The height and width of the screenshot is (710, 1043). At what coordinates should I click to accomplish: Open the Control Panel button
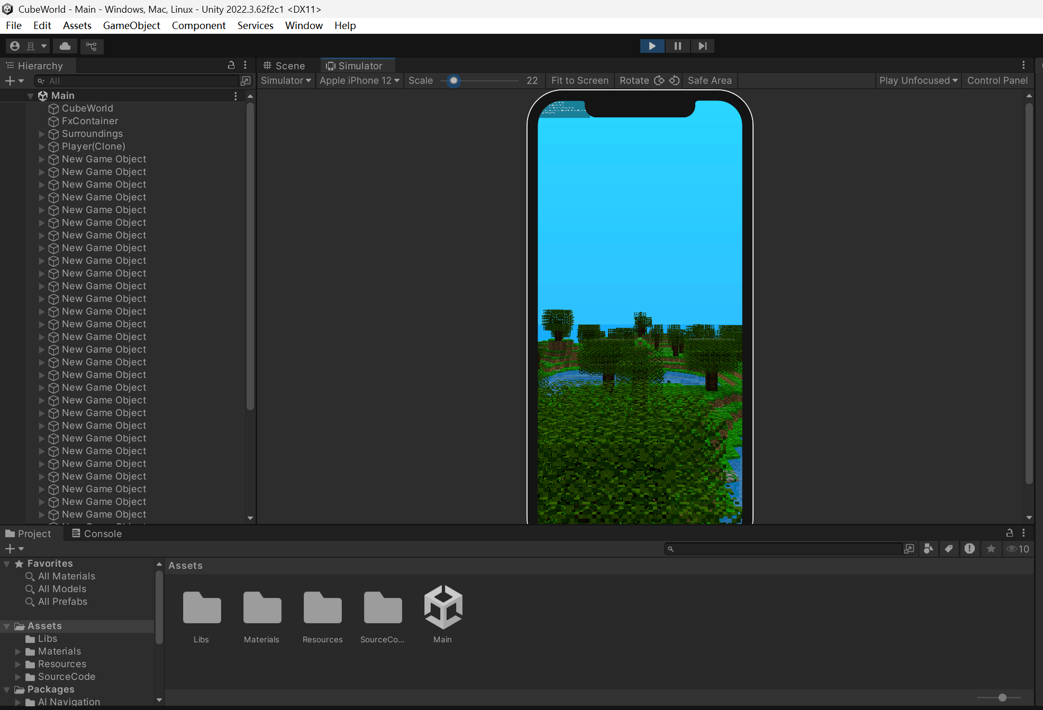tap(997, 80)
